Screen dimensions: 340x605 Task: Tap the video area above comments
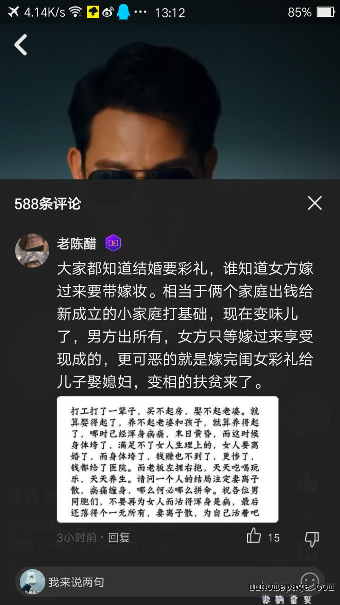click(170, 101)
